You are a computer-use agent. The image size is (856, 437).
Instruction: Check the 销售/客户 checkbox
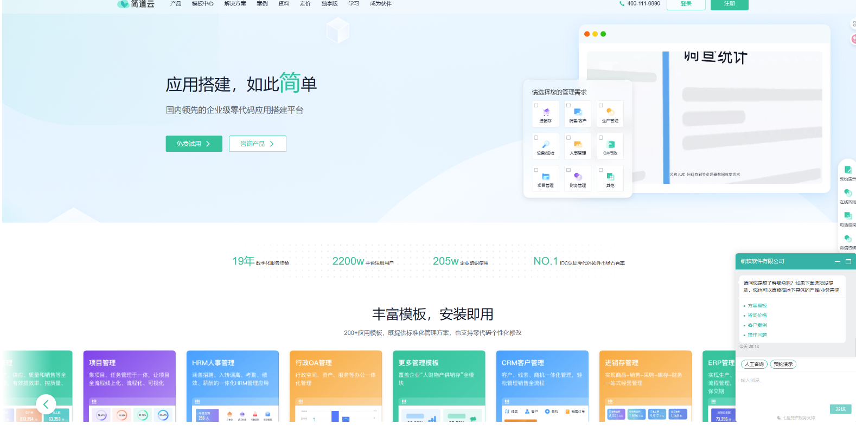[568, 105]
